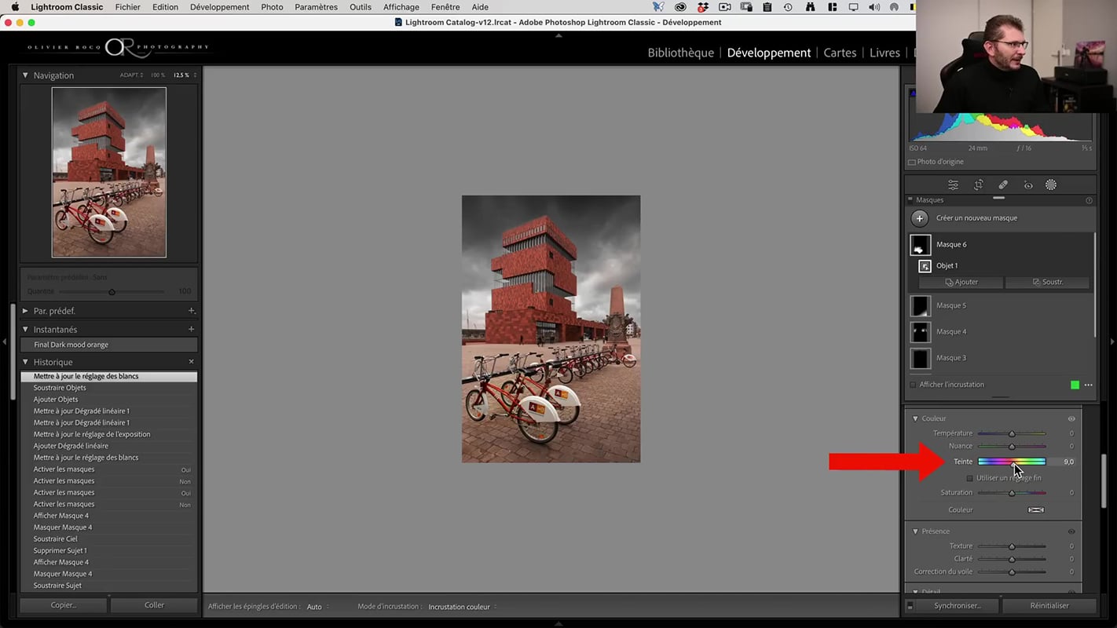
Task: Click the Réinitialiser button
Action: click(x=1049, y=606)
